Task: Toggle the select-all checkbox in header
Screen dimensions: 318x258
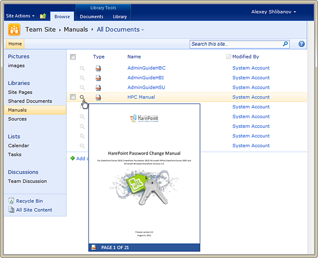Action: point(73,57)
